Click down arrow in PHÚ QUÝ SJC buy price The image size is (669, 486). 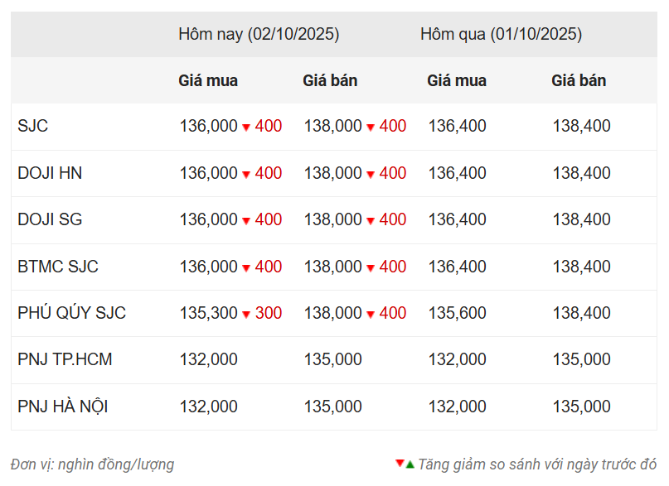coord(246,315)
